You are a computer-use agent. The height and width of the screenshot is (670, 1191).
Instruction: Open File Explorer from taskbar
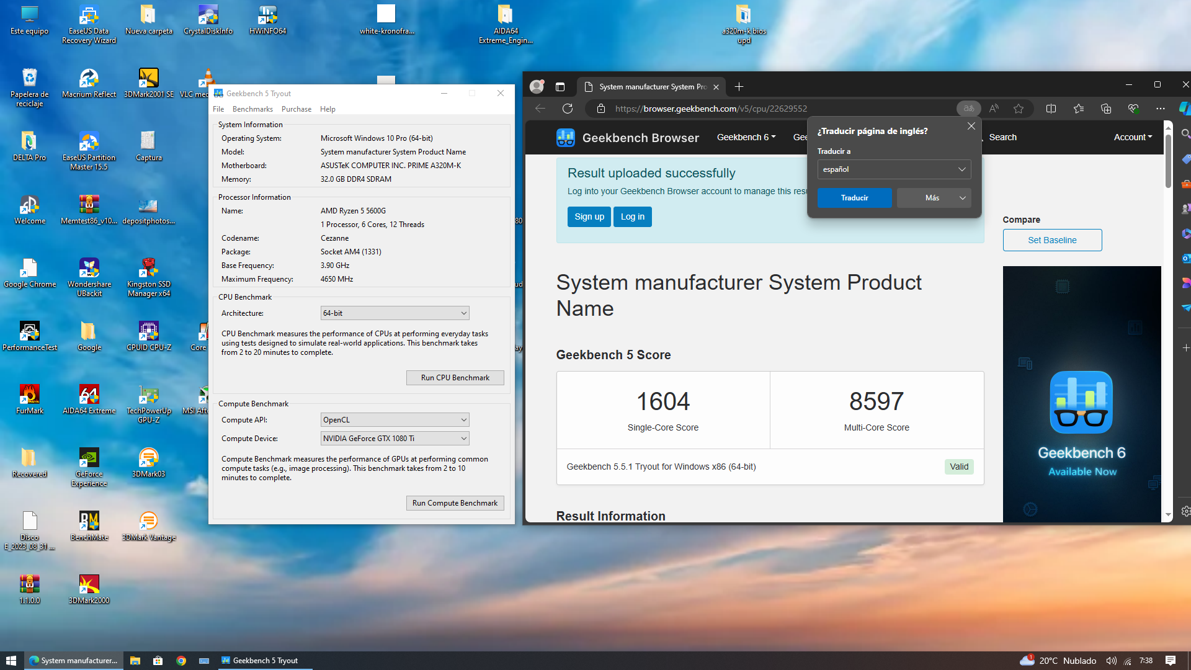(x=135, y=661)
